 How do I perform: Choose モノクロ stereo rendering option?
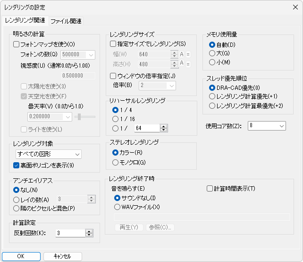(116, 162)
